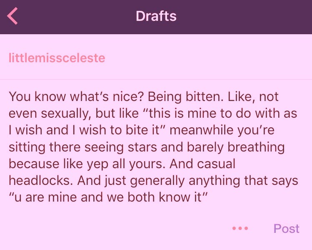The image size is (312, 250).
Task: Select the Drafts header title
Action: 156,16
